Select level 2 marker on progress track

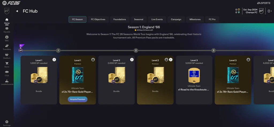point(136,51)
